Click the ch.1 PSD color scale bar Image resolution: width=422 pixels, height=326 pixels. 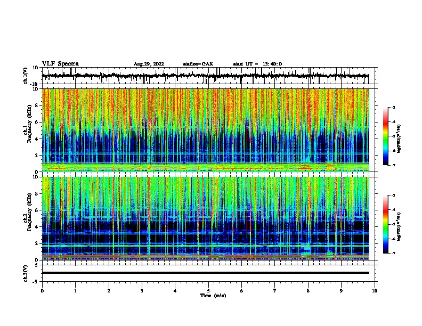pyautogui.click(x=386, y=136)
